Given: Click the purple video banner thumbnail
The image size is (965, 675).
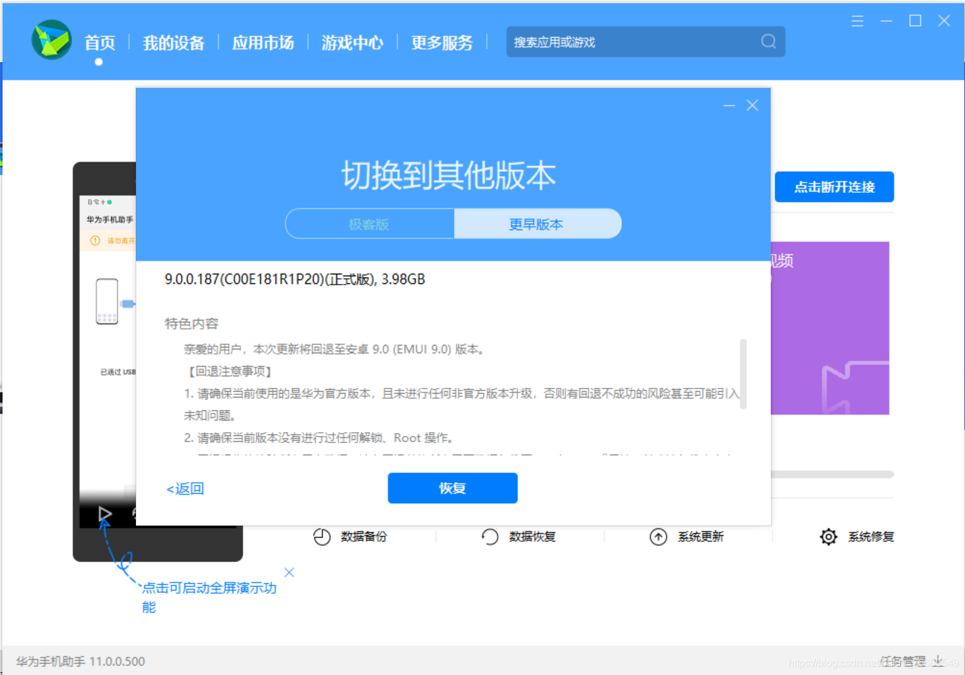Looking at the screenshot, I should point(830,328).
